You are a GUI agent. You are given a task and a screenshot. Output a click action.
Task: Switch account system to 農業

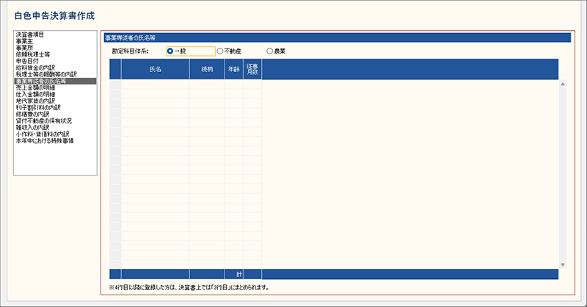coord(270,51)
